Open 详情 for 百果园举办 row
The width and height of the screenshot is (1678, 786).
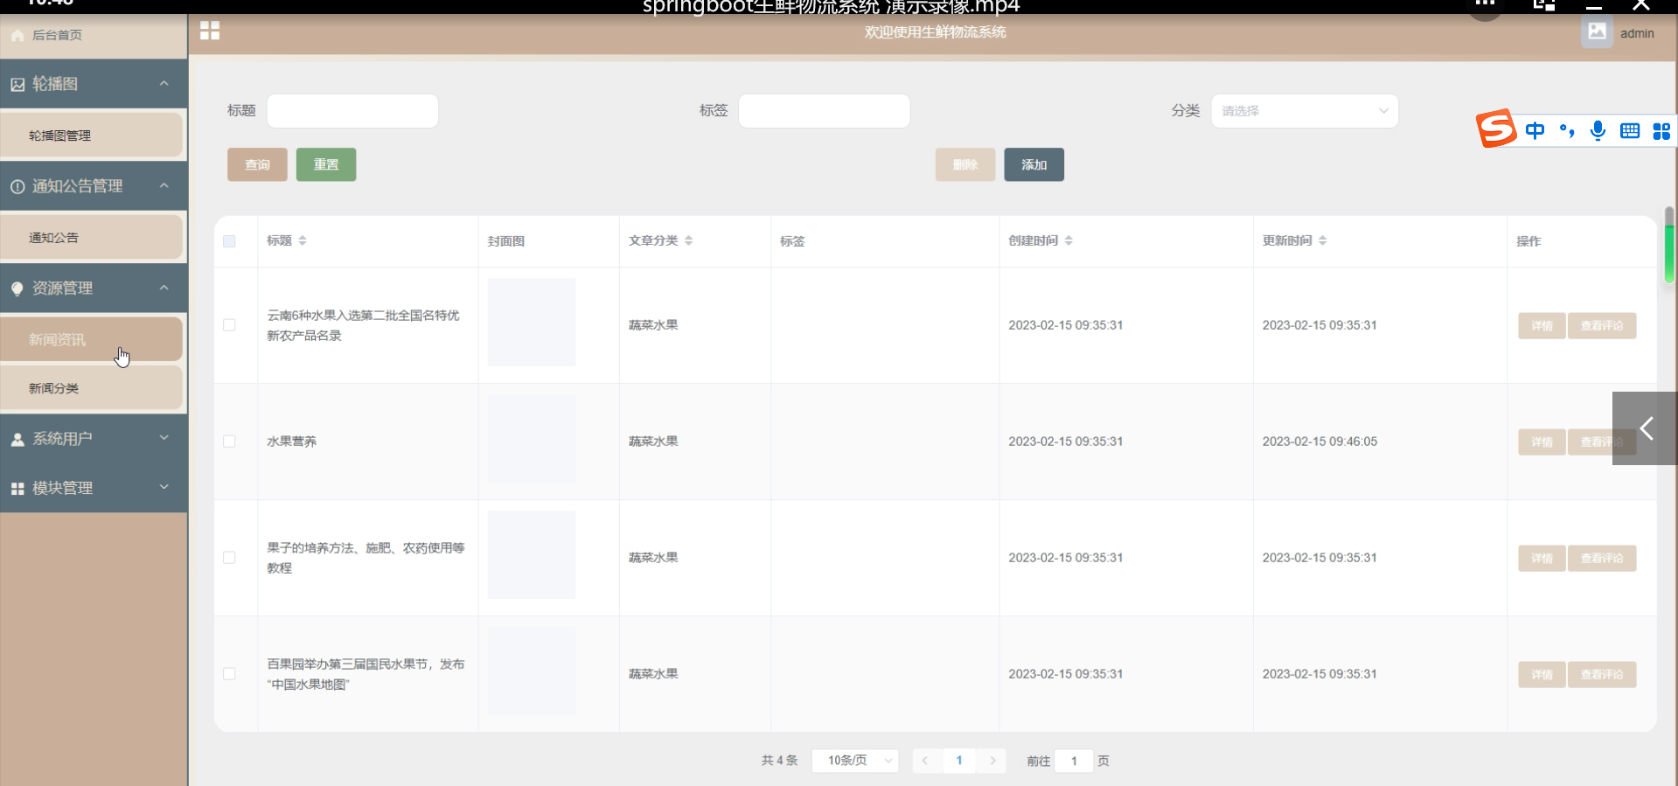tap(1542, 675)
